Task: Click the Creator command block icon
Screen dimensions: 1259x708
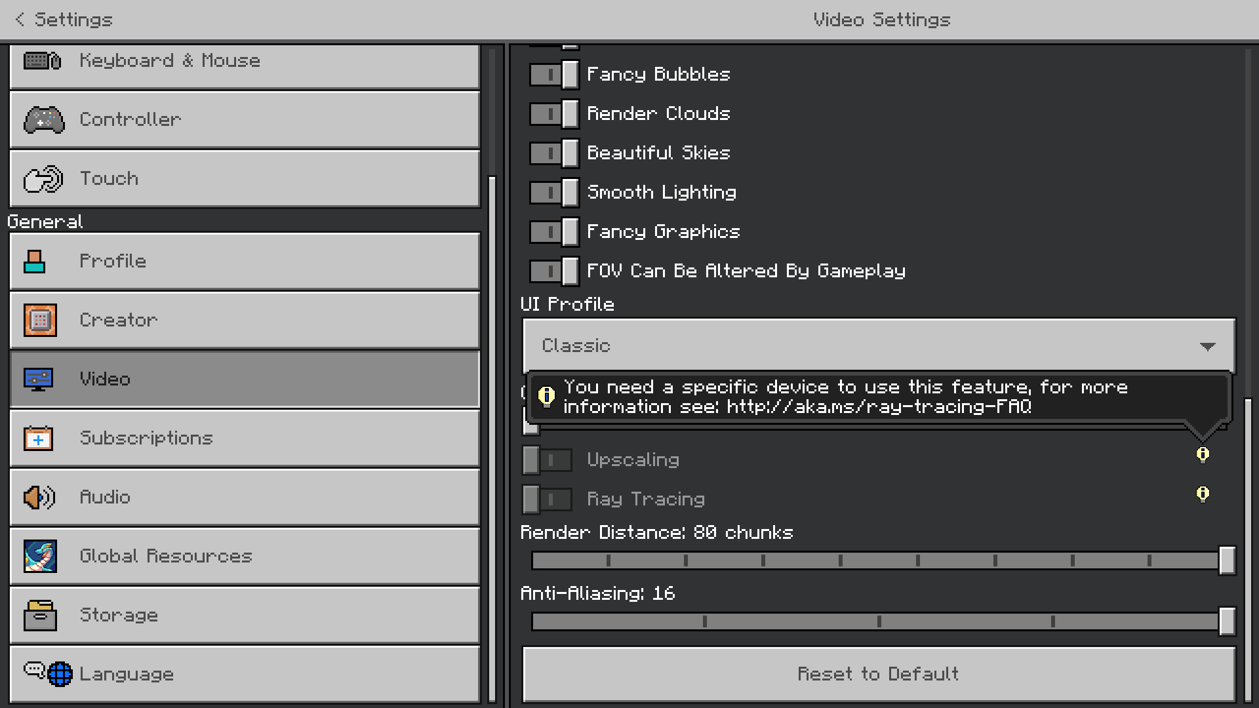Action: [40, 321]
